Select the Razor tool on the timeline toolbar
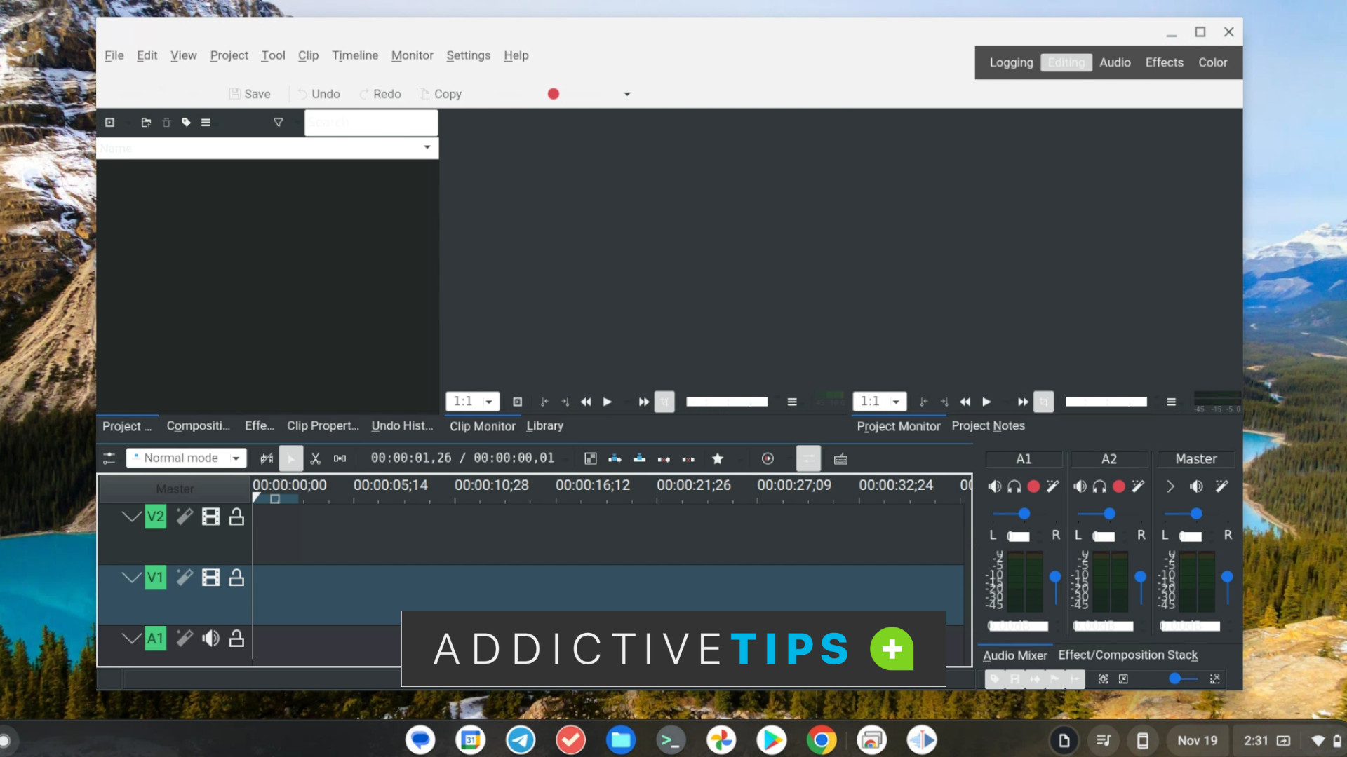Screen dimensions: 1347x757 tap(316, 458)
